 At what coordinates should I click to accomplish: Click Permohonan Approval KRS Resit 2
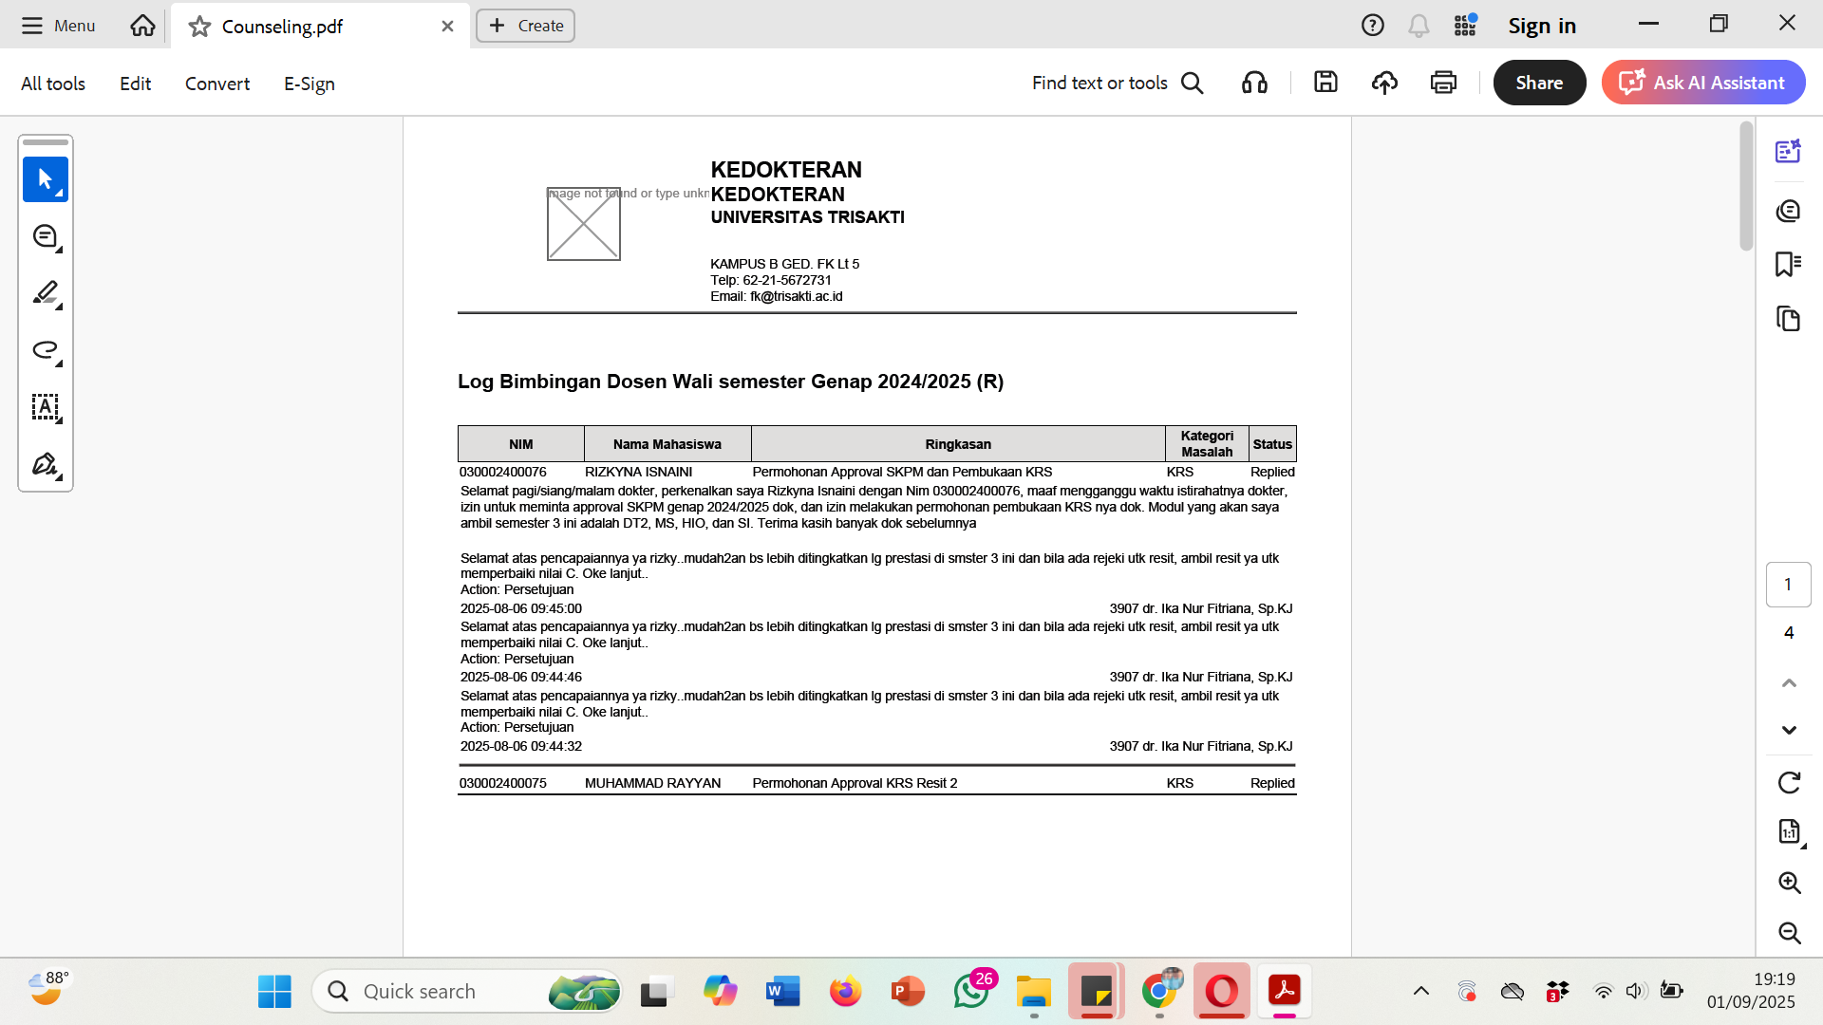(x=855, y=783)
